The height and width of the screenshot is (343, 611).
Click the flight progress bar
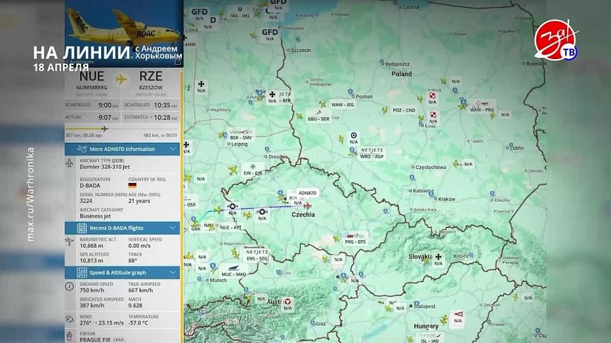tap(122, 128)
